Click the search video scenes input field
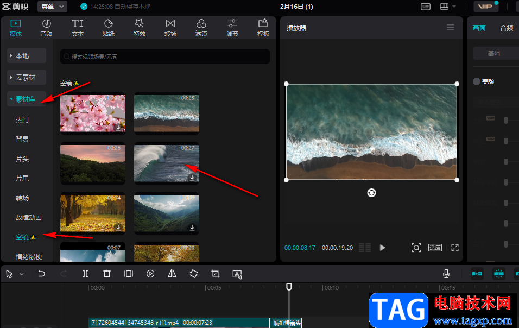519x328 pixels. (x=165, y=56)
